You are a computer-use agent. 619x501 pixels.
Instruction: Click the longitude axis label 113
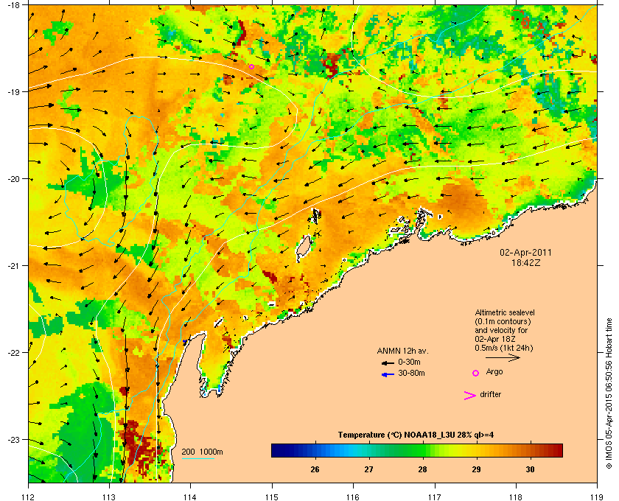click(x=109, y=497)
